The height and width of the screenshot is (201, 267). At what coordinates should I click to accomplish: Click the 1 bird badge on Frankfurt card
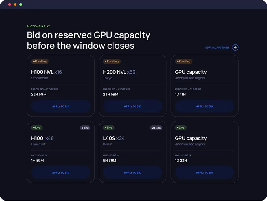pos(85,128)
